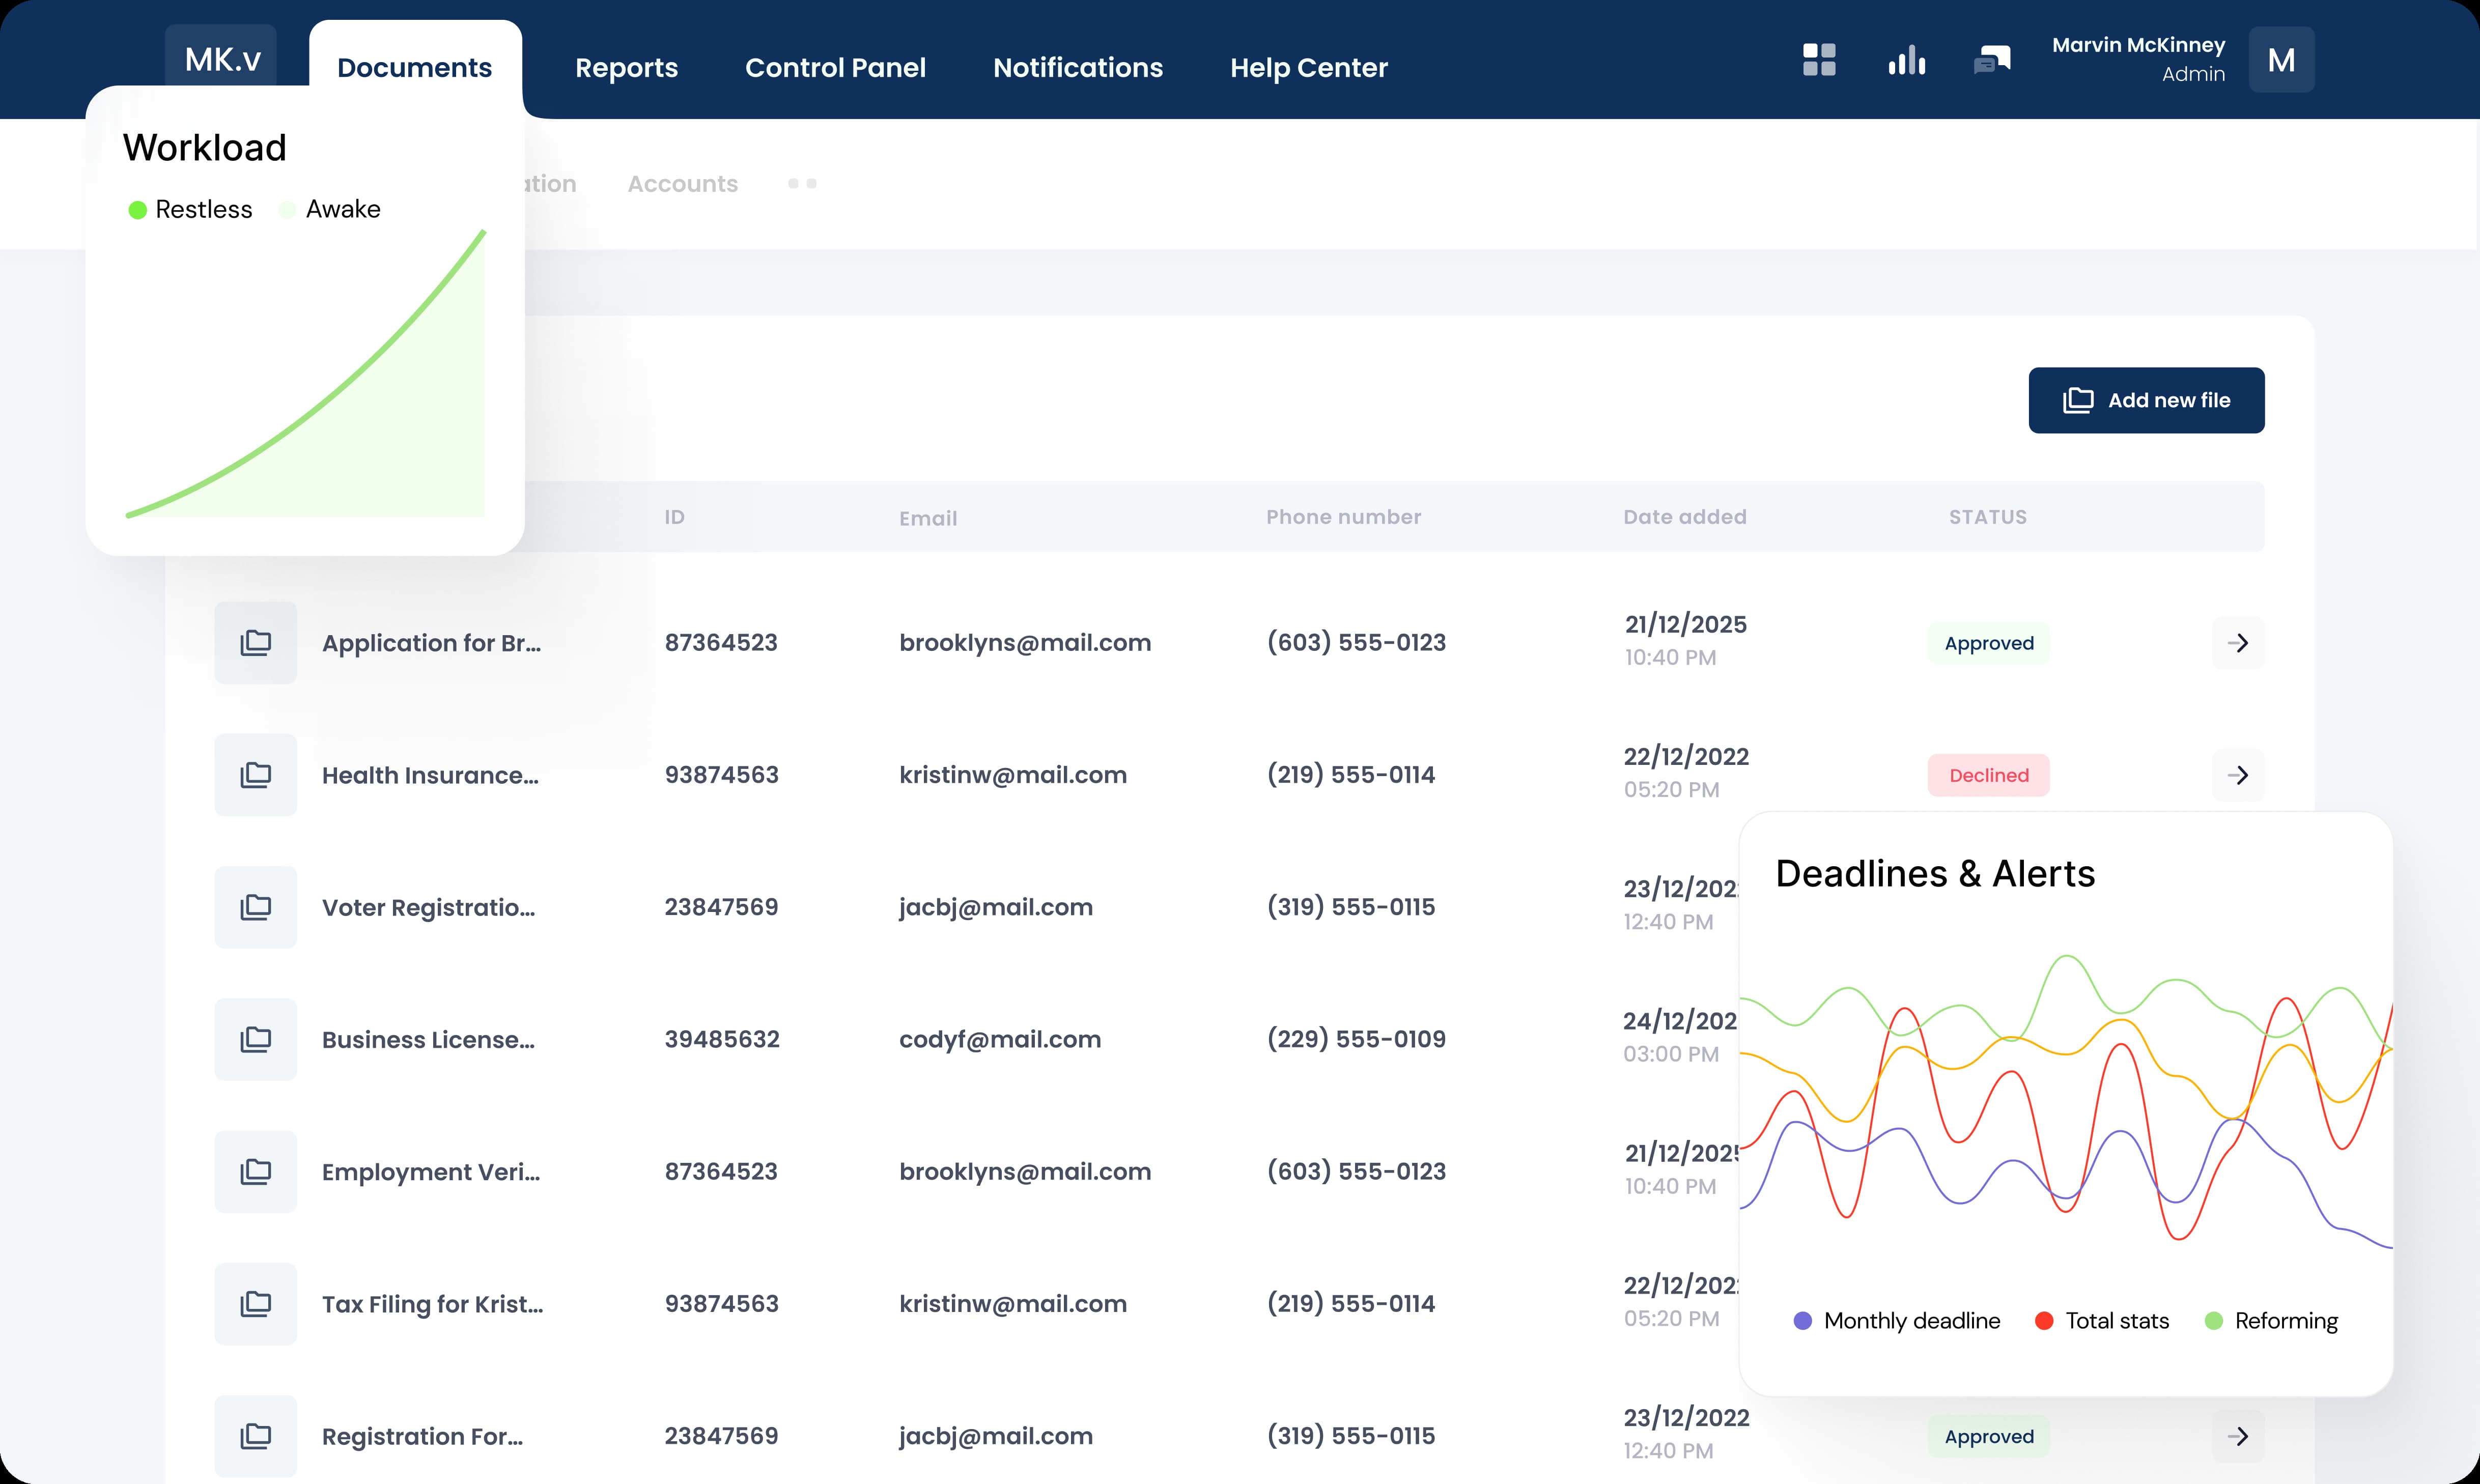2480x1484 pixels.
Task: Click the Add new file button
Action: (x=2146, y=400)
